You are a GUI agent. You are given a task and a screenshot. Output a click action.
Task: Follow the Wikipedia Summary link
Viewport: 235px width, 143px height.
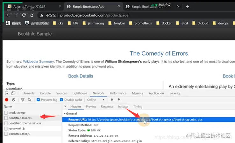pyautogui.click(x=38, y=61)
